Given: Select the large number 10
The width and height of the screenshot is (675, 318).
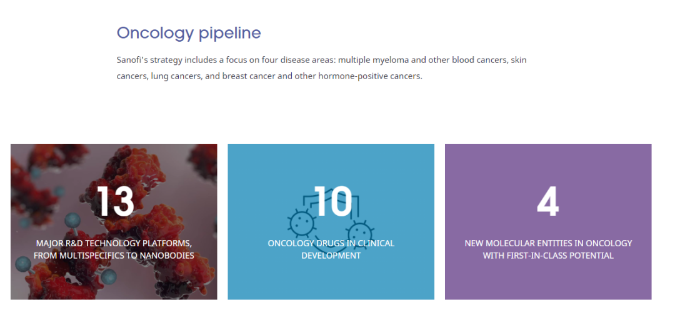Looking at the screenshot, I should coord(333,201).
